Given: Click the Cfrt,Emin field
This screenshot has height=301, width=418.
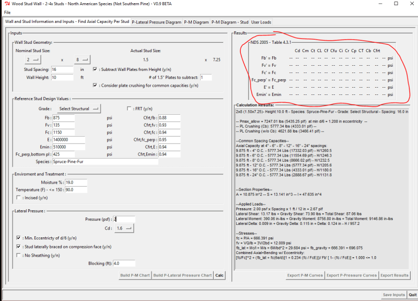Looking at the screenshot, I should pos(169,154).
